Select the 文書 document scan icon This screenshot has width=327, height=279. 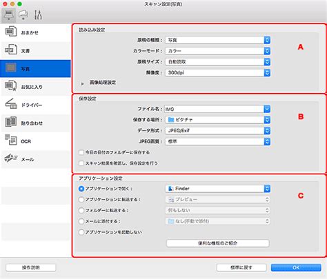click(x=11, y=50)
